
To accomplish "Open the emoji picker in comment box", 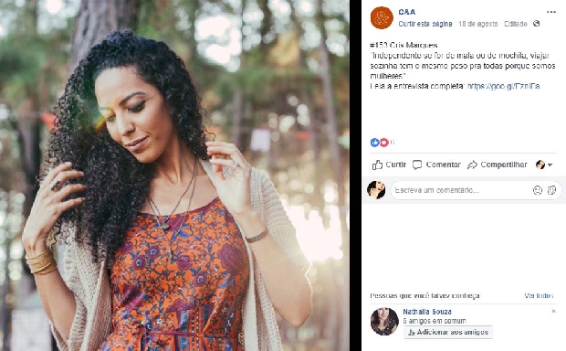I will 538,190.
